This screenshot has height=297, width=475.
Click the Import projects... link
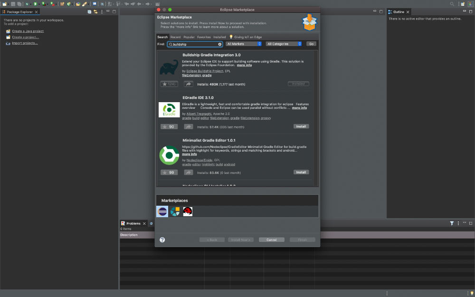[x=25, y=43]
